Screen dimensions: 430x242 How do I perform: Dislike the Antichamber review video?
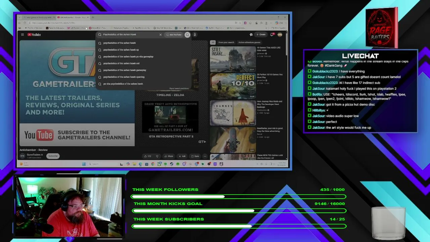[157, 156]
